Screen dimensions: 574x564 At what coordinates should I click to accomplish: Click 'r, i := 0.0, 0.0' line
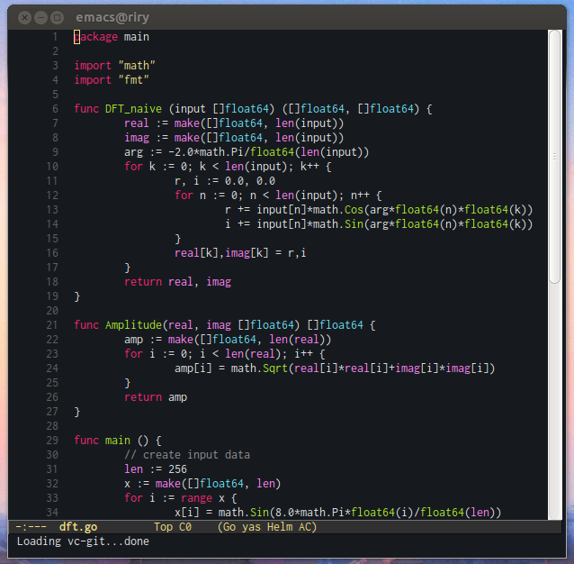225,181
